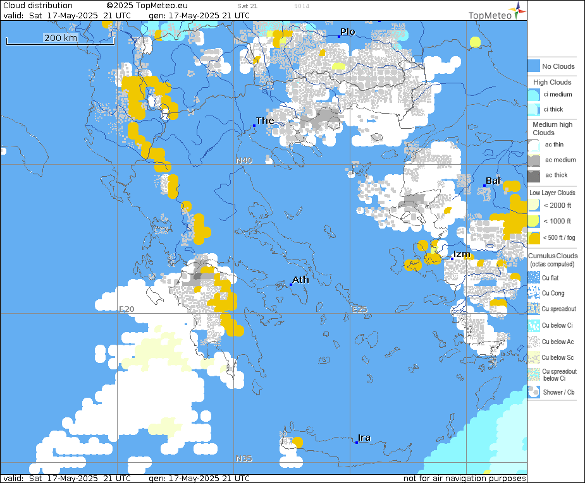Click the top 'gen: 17-May-2025 21 UTC' text
Image resolution: width=585 pixels, height=483 pixels.
pos(199,16)
